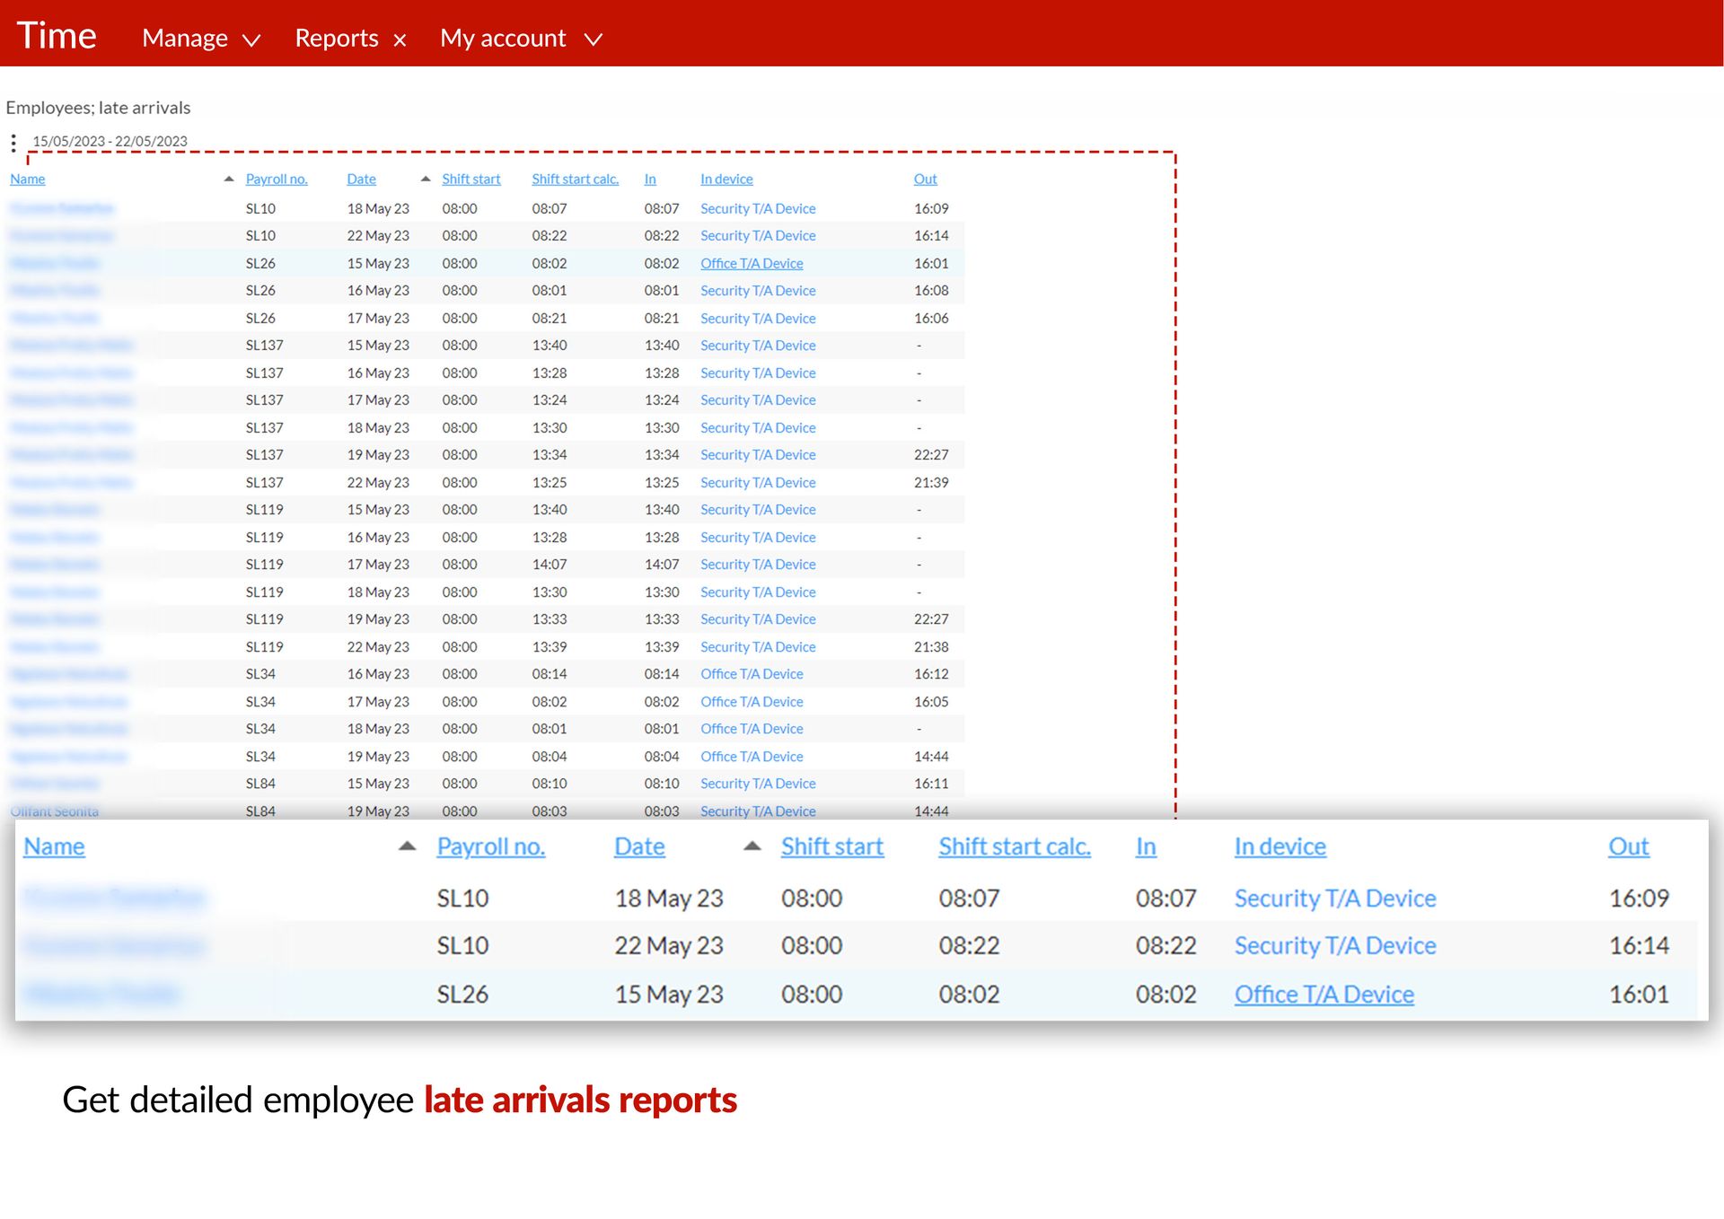Click the 15/05/2023 - 22/05/2023 date range
Screen dimensions: 1724x1219
[x=110, y=141]
